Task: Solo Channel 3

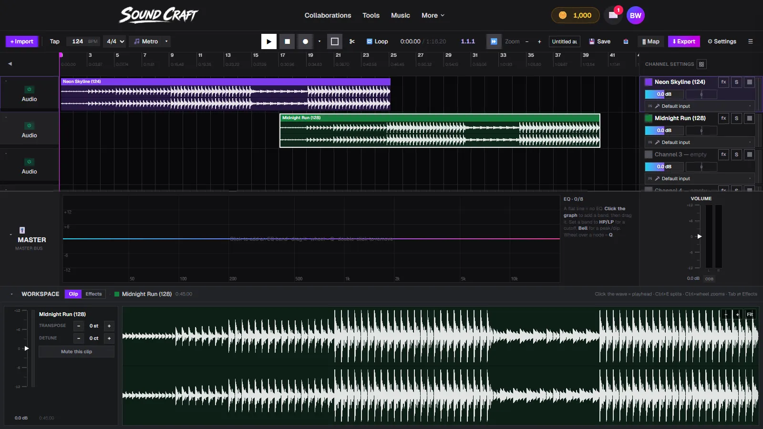Action: point(736,154)
